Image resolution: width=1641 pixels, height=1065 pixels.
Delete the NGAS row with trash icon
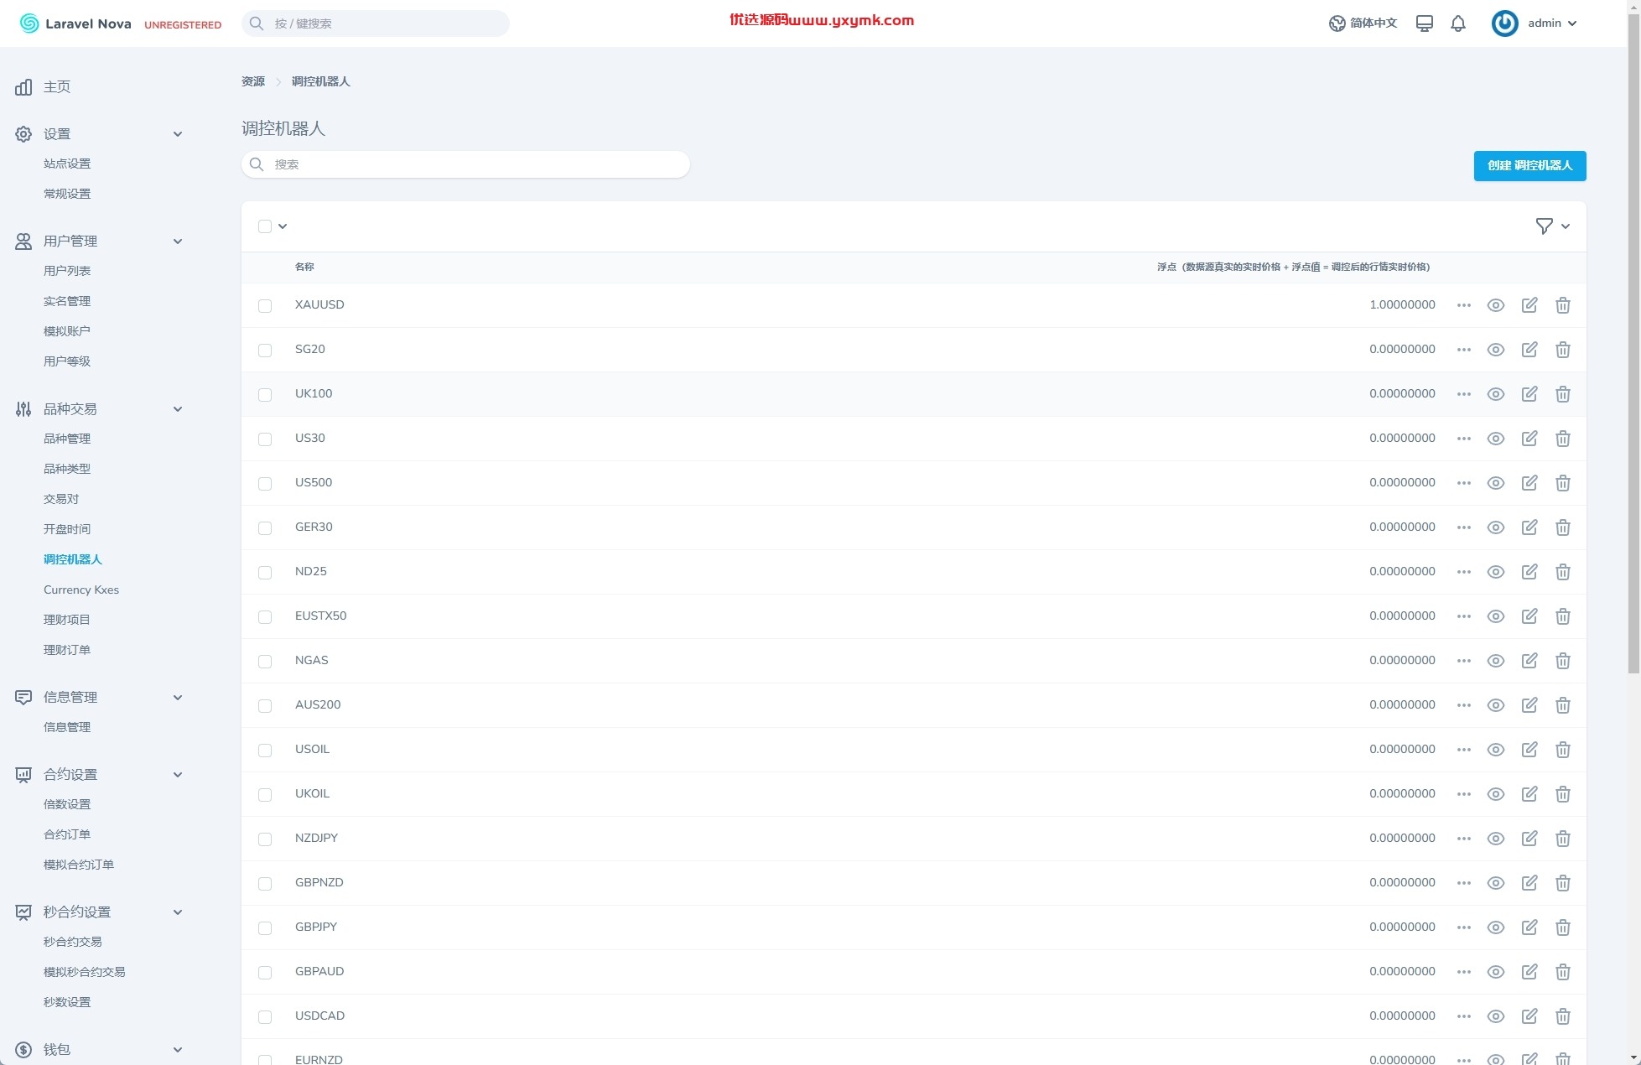1563,661
